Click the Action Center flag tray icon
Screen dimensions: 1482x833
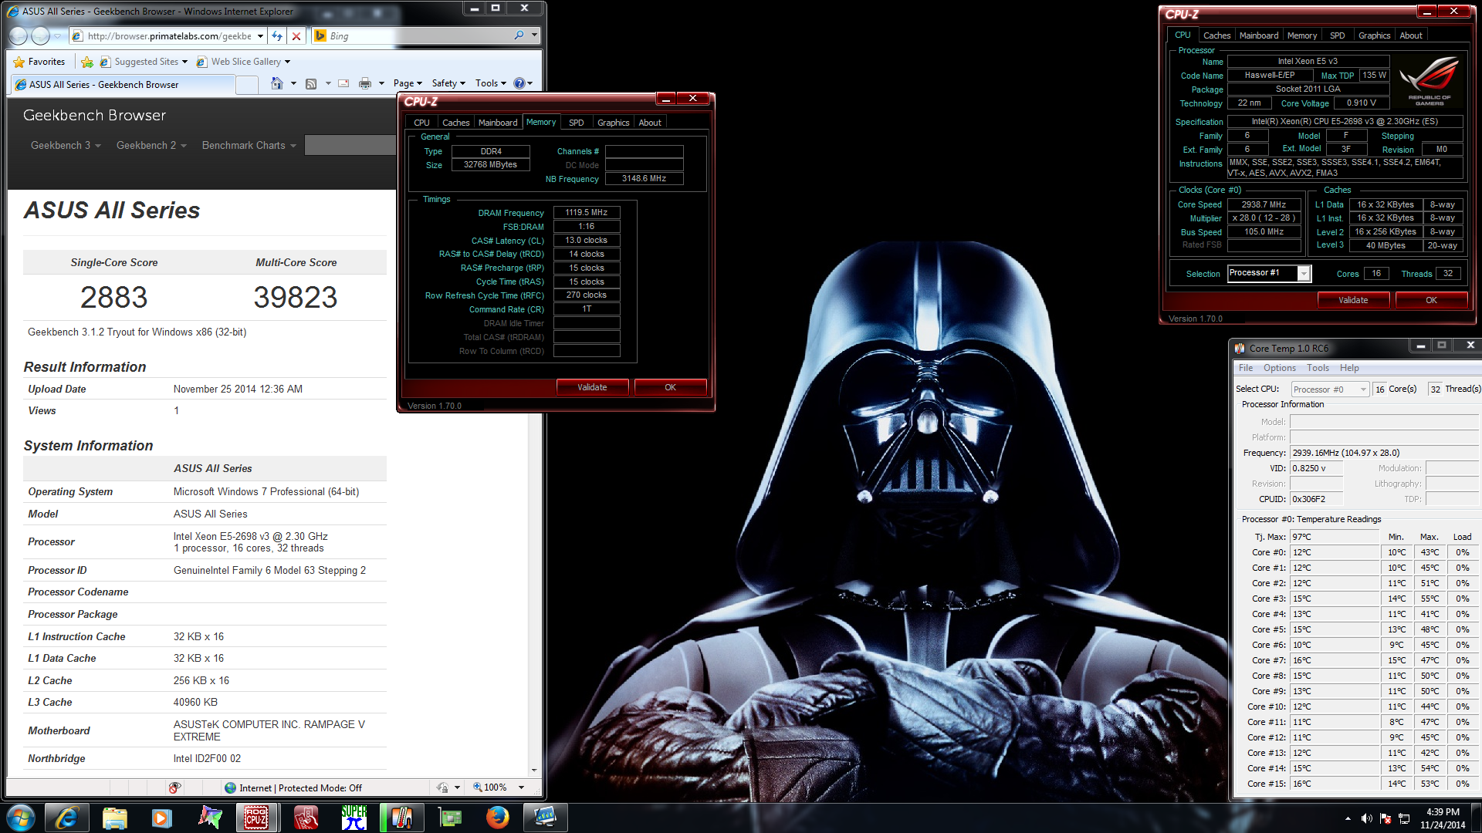coord(1386,818)
